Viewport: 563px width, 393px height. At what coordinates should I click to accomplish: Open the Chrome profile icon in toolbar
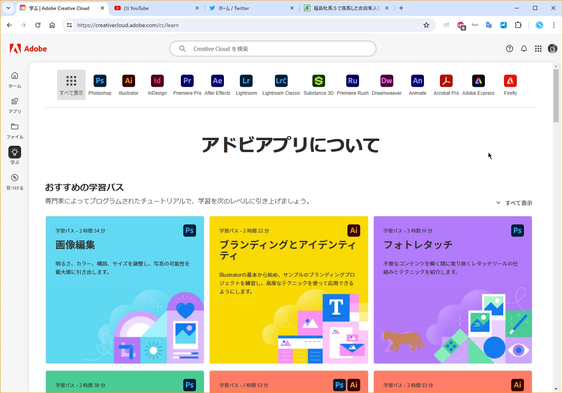(539, 25)
